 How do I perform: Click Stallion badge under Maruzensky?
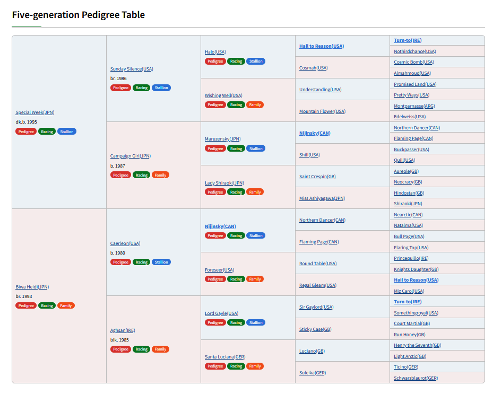(x=256, y=148)
